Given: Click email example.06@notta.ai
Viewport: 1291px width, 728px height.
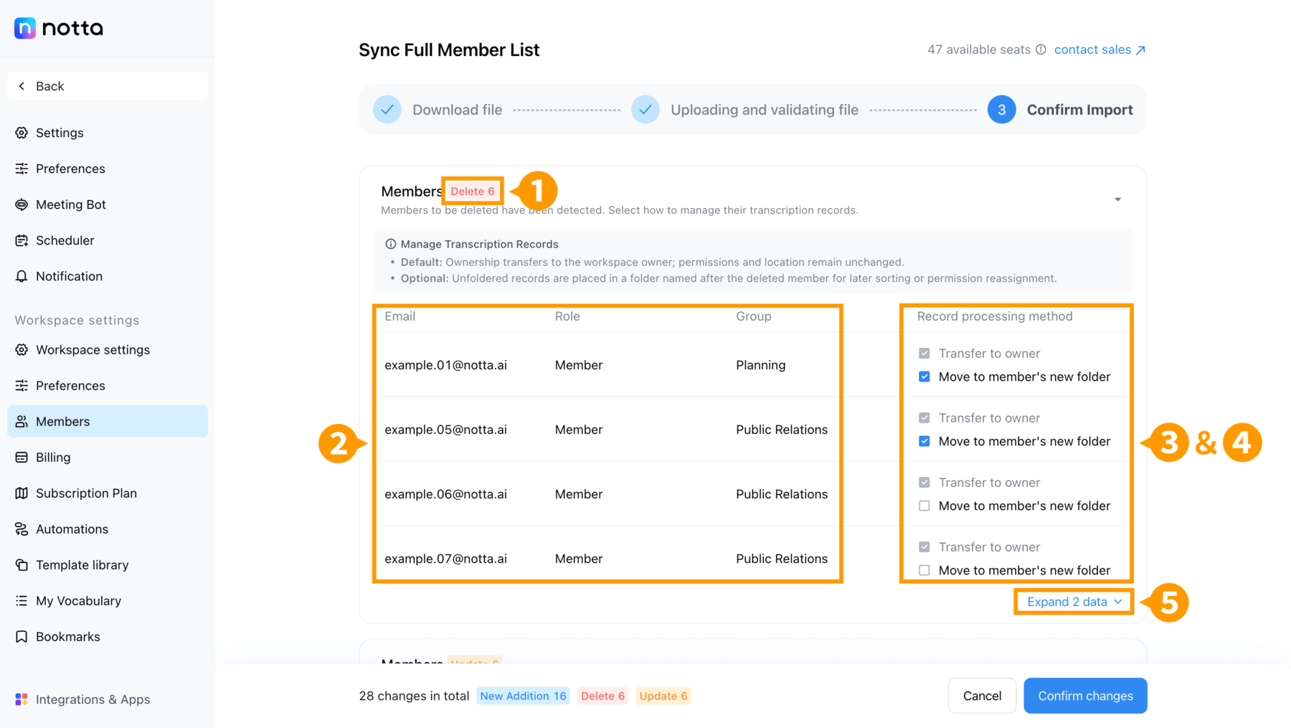Looking at the screenshot, I should (445, 494).
